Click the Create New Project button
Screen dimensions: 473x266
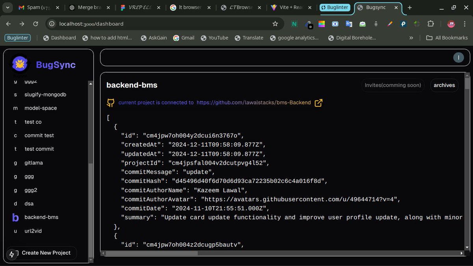[x=41, y=253]
